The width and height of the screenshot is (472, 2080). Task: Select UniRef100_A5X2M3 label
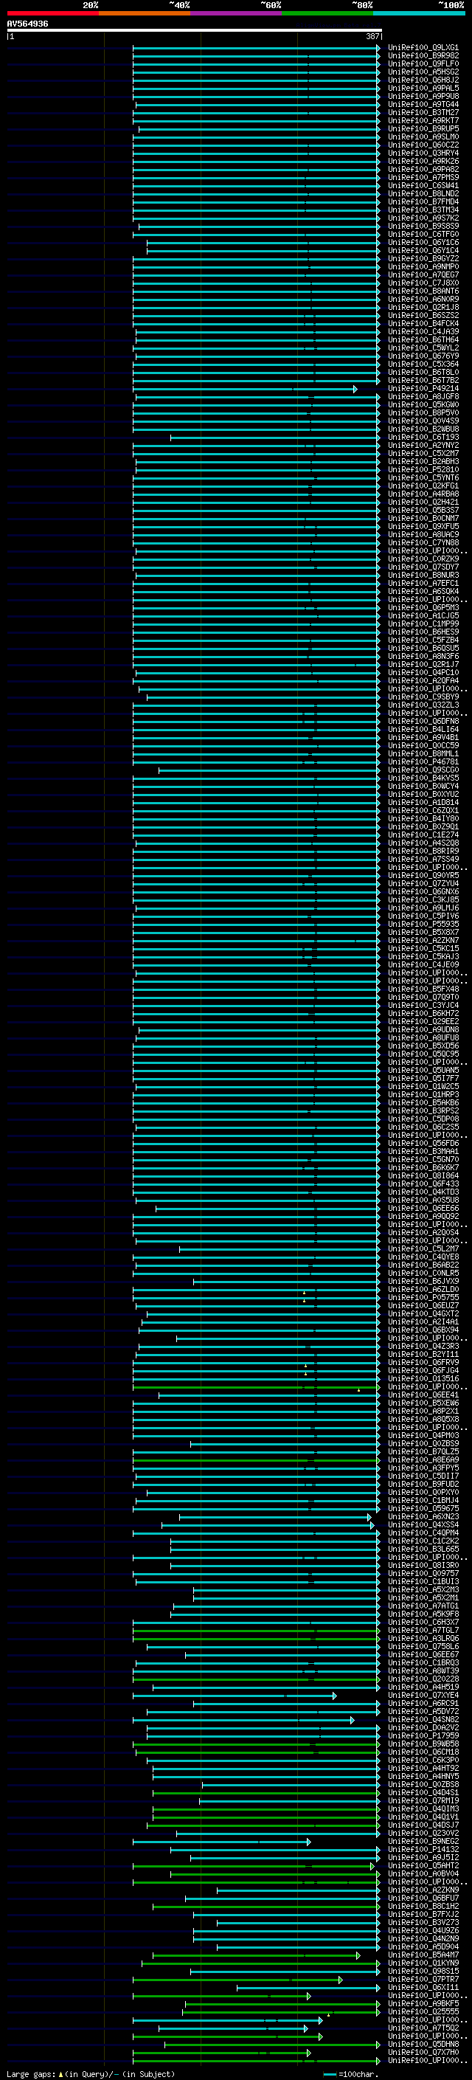(x=423, y=1589)
